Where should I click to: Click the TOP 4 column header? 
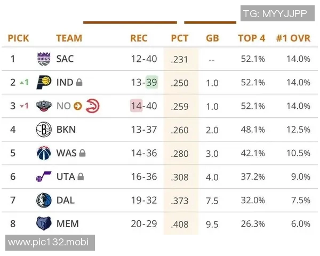click(251, 38)
